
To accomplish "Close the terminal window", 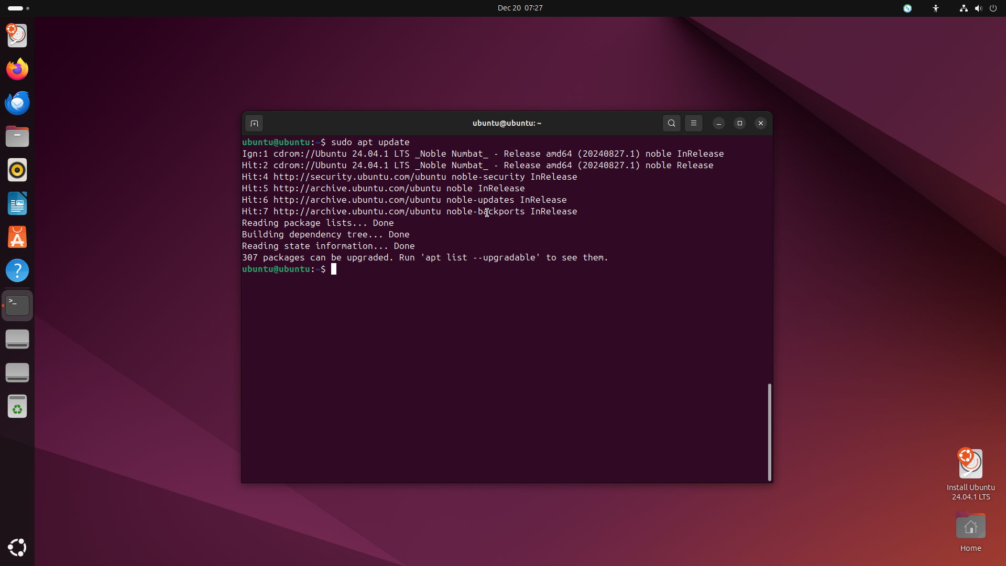I will point(761,123).
